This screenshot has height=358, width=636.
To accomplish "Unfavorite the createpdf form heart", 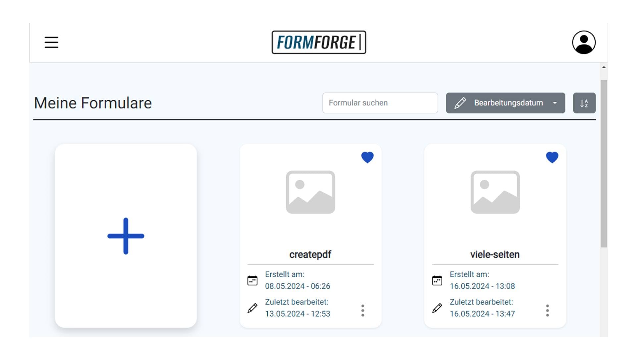I will click(x=367, y=157).
